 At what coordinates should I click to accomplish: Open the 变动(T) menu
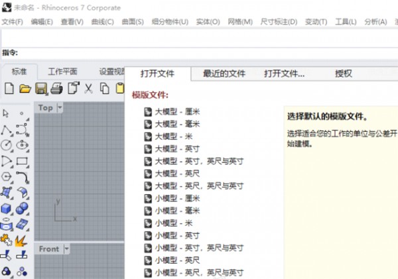click(x=316, y=22)
